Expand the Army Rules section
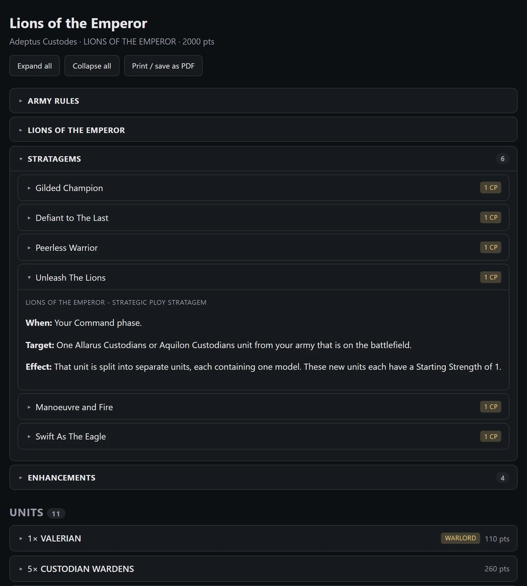 tap(263, 101)
